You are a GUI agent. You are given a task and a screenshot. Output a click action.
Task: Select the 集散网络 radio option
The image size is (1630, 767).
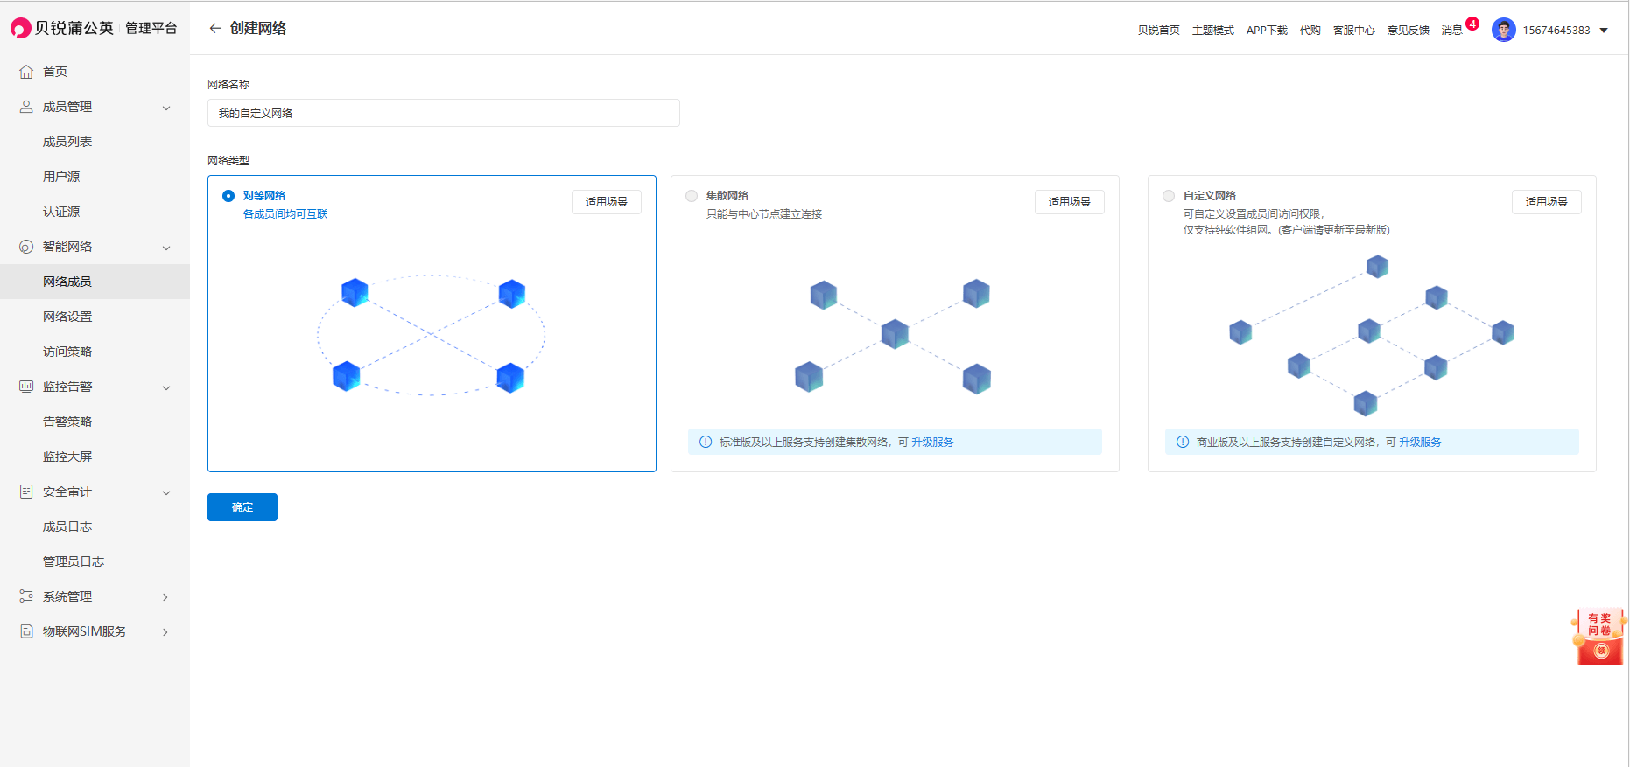click(692, 196)
